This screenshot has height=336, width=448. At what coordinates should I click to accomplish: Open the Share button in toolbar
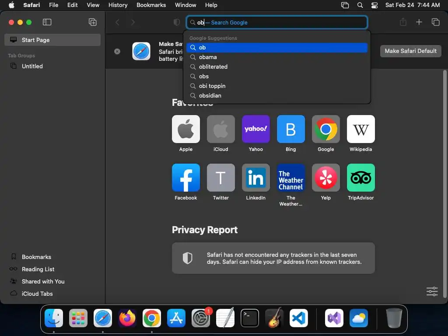(x=403, y=22)
